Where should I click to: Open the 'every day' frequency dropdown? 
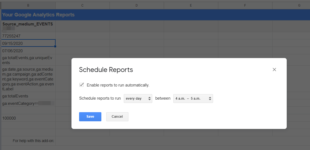138,99
